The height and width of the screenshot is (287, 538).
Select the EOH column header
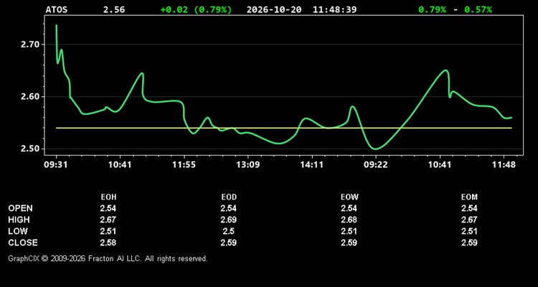pos(108,197)
